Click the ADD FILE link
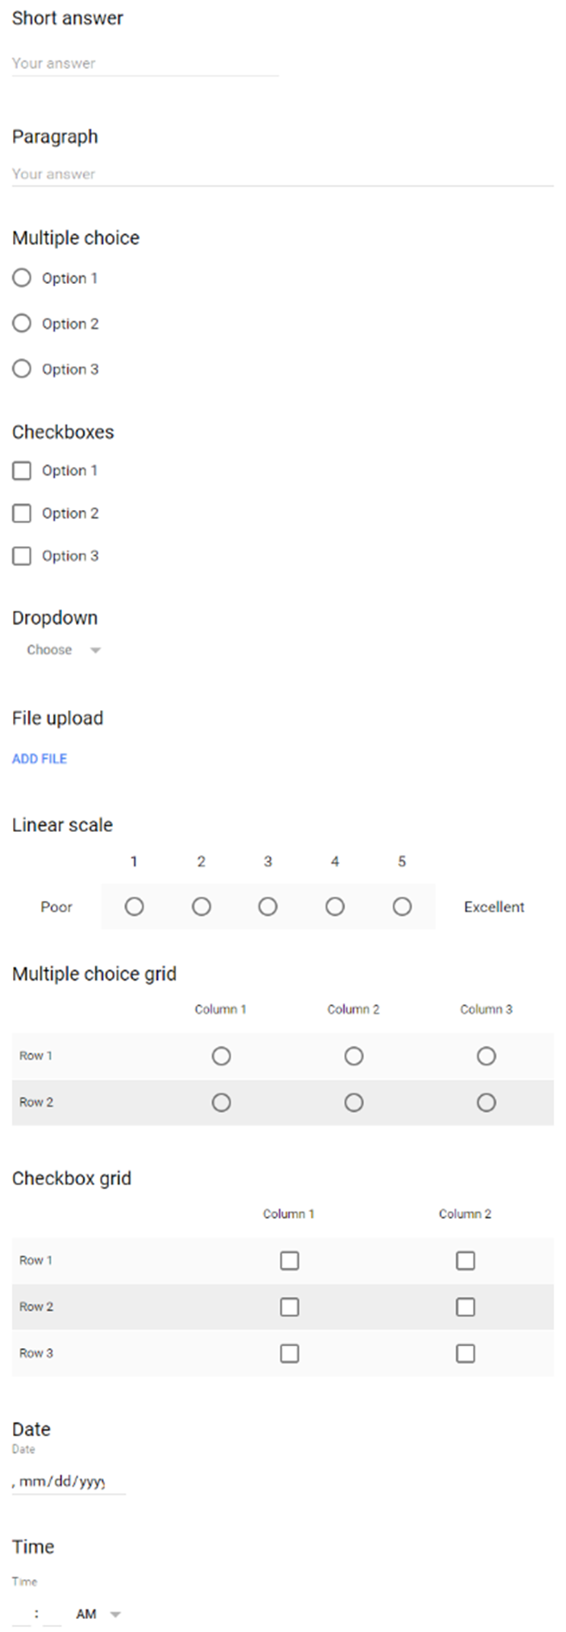This screenshot has width=566, height=1632. click(40, 759)
